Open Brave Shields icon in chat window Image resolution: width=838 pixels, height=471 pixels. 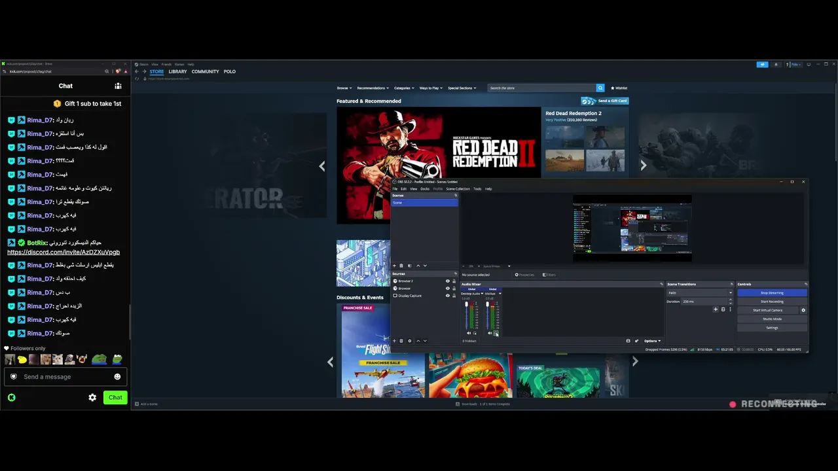117,71
